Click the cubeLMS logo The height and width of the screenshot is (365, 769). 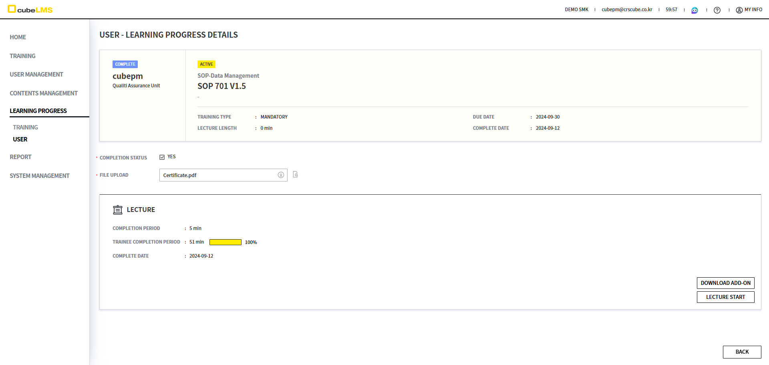[30, 10]
